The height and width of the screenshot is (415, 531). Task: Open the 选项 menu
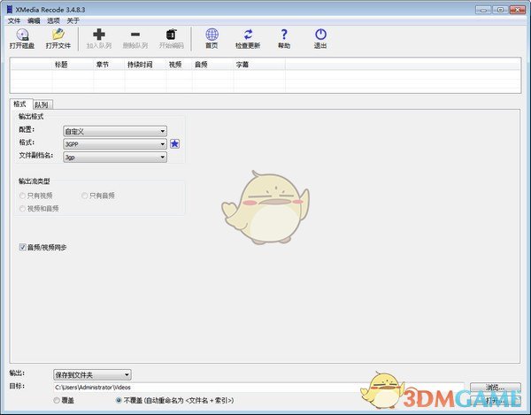click(53, 20)
